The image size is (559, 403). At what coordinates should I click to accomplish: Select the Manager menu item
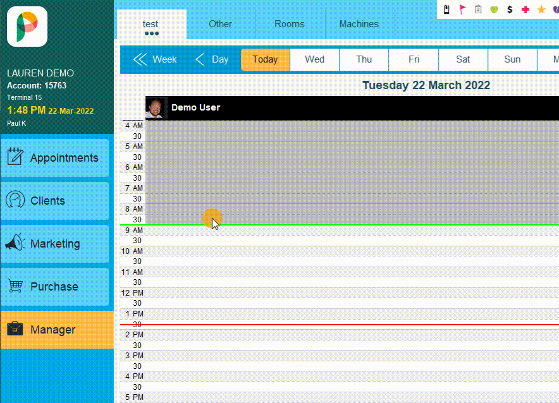coord(54,330)
